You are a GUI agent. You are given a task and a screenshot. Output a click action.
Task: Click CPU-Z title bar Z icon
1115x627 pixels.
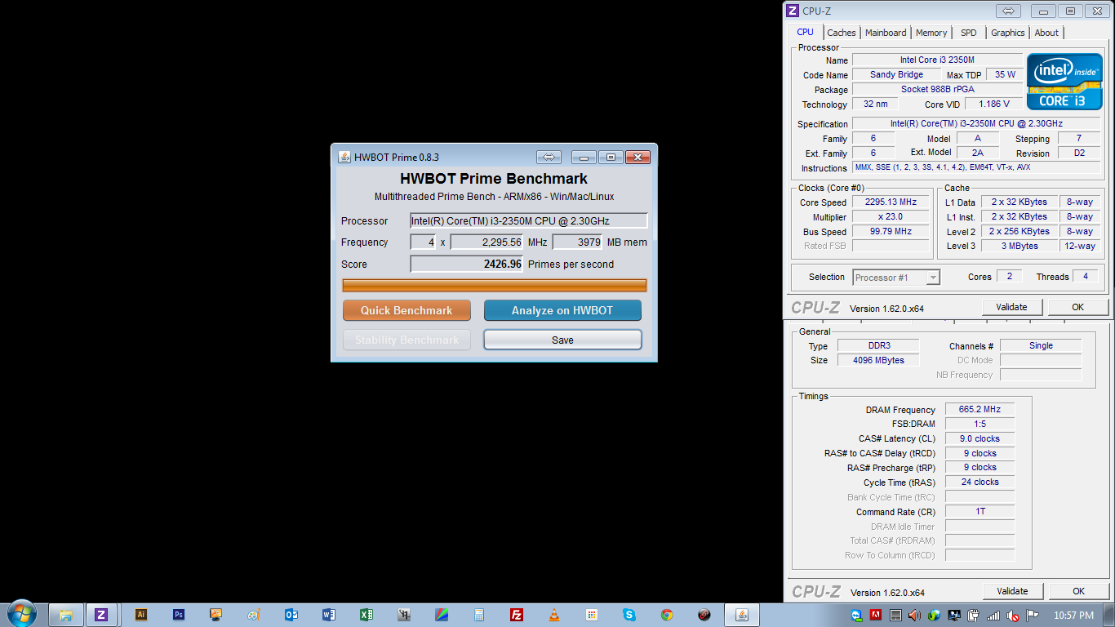pyautogui.click(x=792, y=11)
